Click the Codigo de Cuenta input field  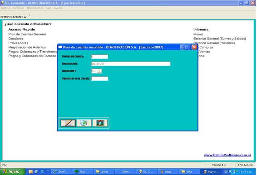(99, 57)
